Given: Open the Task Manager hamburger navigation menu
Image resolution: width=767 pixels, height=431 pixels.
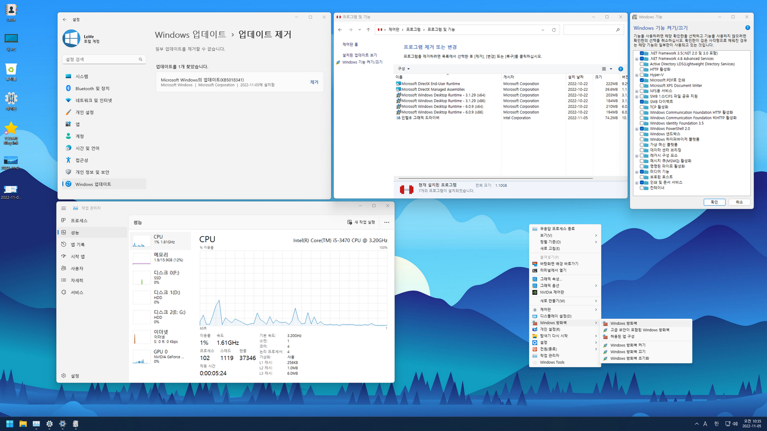Looking at the screenshot, I should click(64, 208).
